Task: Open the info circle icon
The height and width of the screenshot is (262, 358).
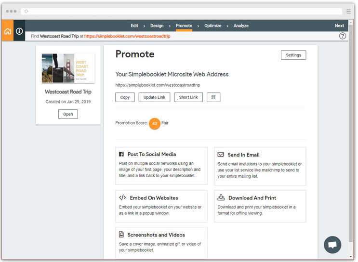Action: [x=19, y=31]
